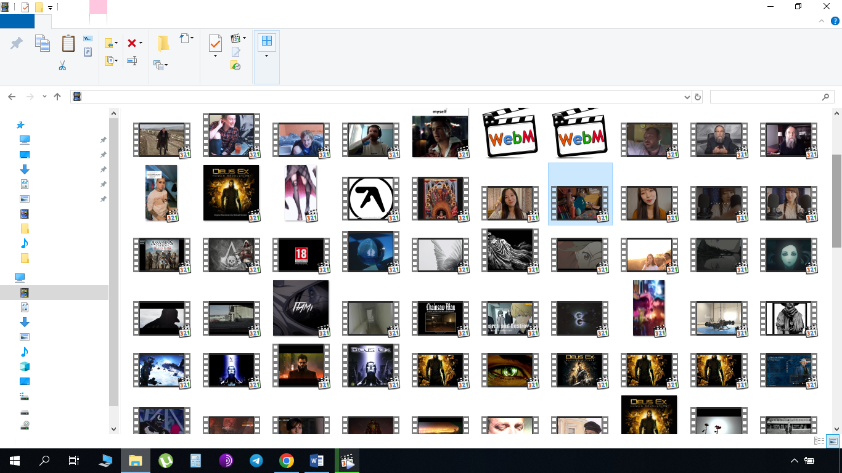Select the Aphex Twin logo video thumbnail
The width and height of the screenshot is (842, 473).
pyautogui.click(x=371, y=198)
